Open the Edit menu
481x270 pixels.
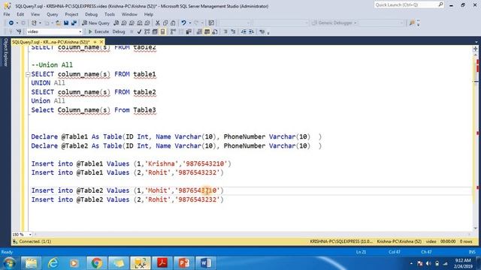pyautogui.click(x=20, y=14)
